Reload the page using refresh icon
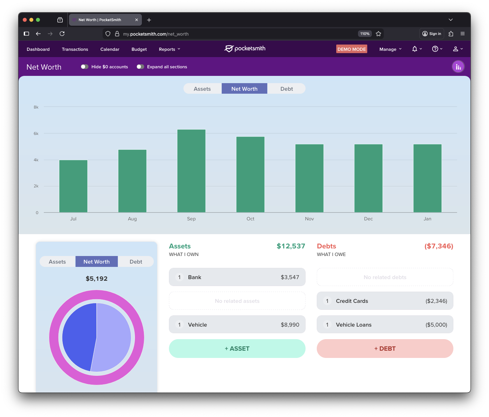Viewport: 489px width, 417px height. point(62,34)
